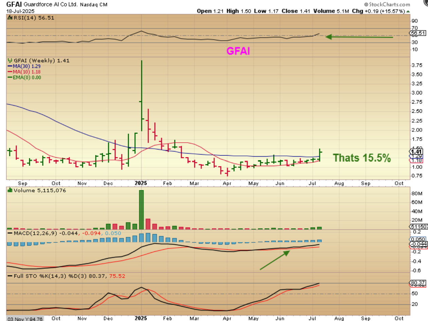The width and height of the screenshot is (428, 321).
Task: Click the 30 RSI axis label
Action: (414, 42)
